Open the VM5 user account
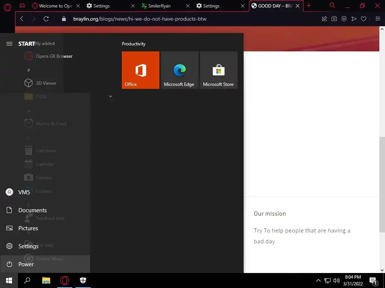Screen dimensions: 385x288 pos(45,192)
